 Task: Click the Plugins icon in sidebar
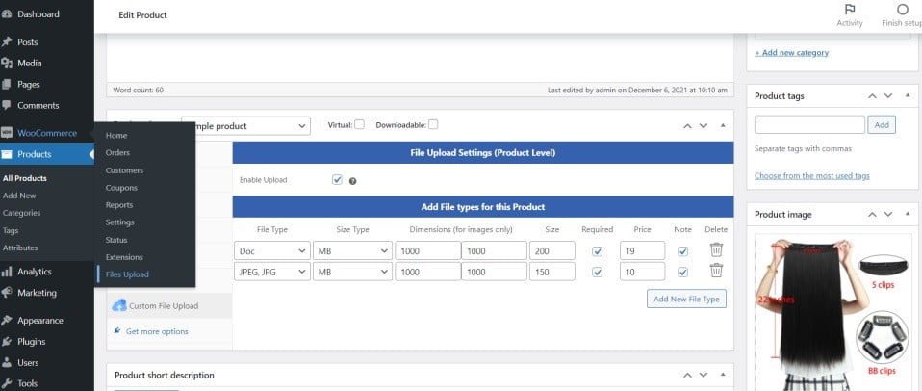(x=7, y=342)
